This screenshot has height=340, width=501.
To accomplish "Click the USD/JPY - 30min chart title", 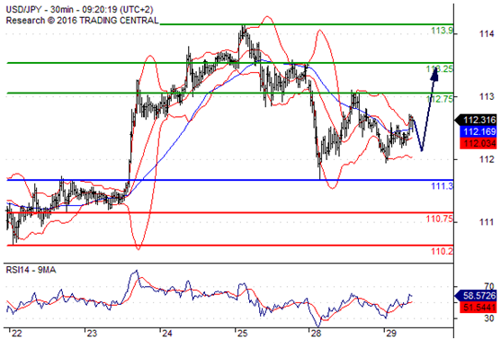I will pyautogui.click(x=79, y=10).
